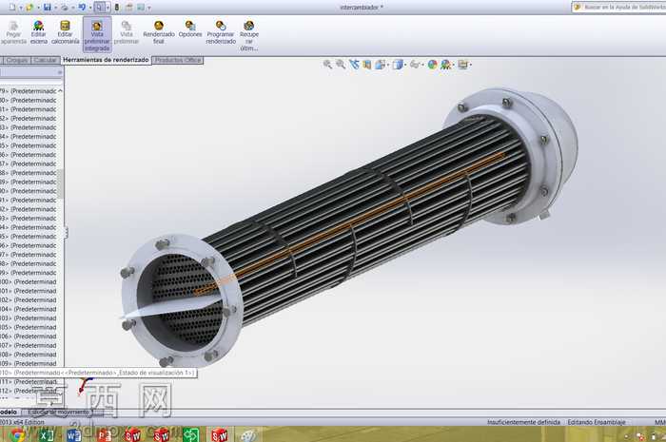Open Word from the taskbar
666x442 pixels.
click(74, 434)
